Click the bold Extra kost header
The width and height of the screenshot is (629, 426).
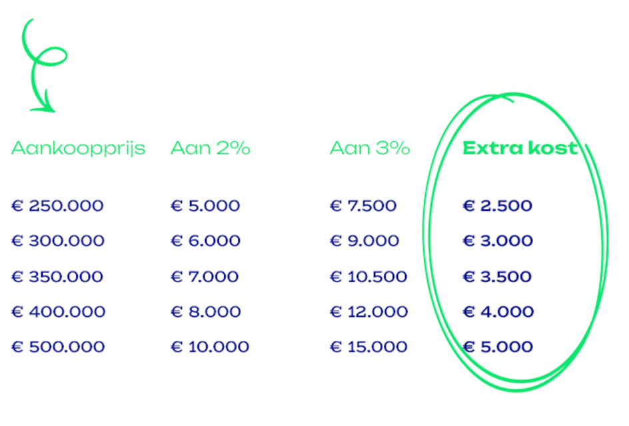(x=520, y=148)
